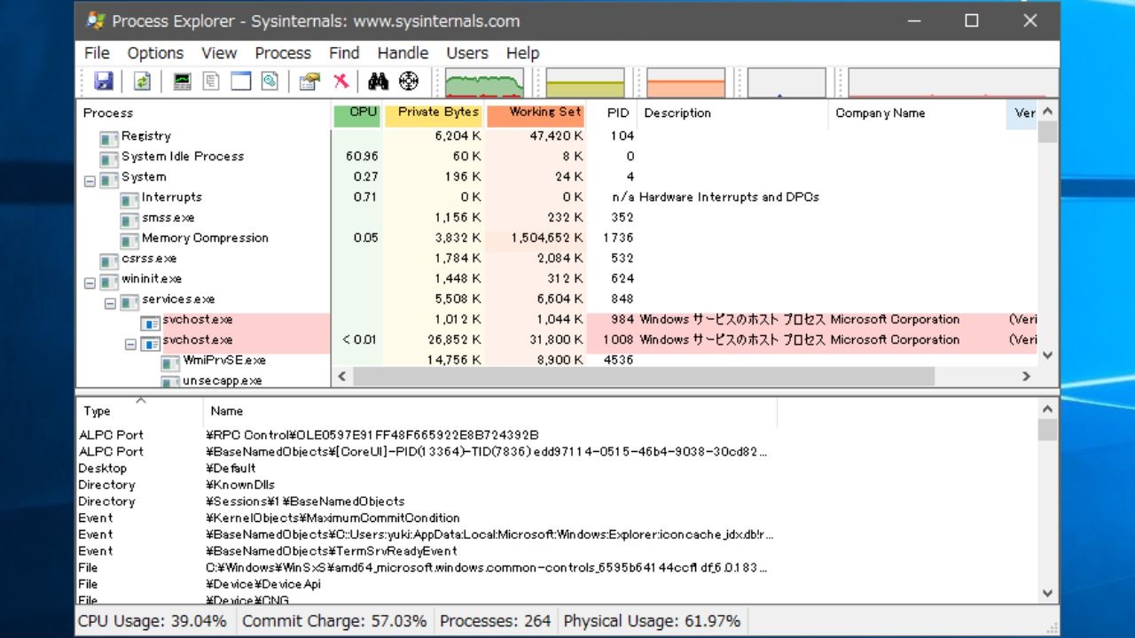Image resolution: width=1135 pixels, height=638 pixels.
Task: Click the binoculars Find Handle icon
Action: 379,82
